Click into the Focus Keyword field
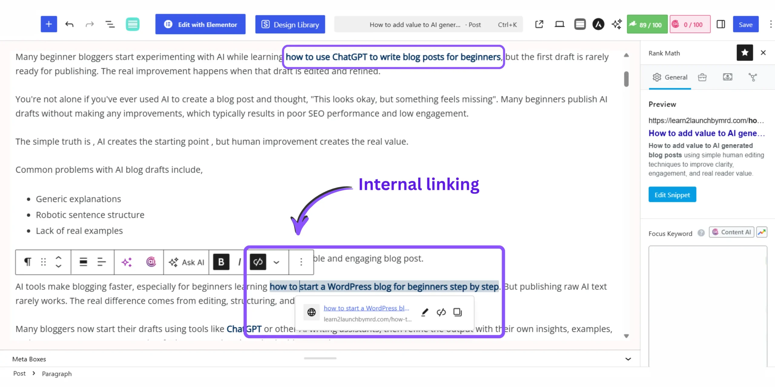The height and width of the screenshot is (387, 775). pyautogui.click(x=708, y=306)
